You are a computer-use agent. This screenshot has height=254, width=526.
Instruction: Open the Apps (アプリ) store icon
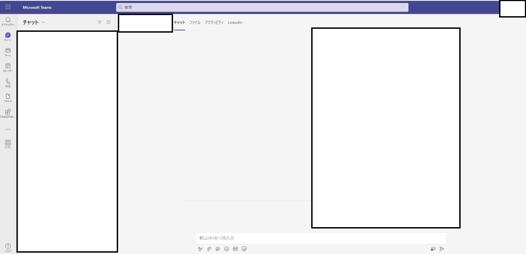[x=8, y=144]
